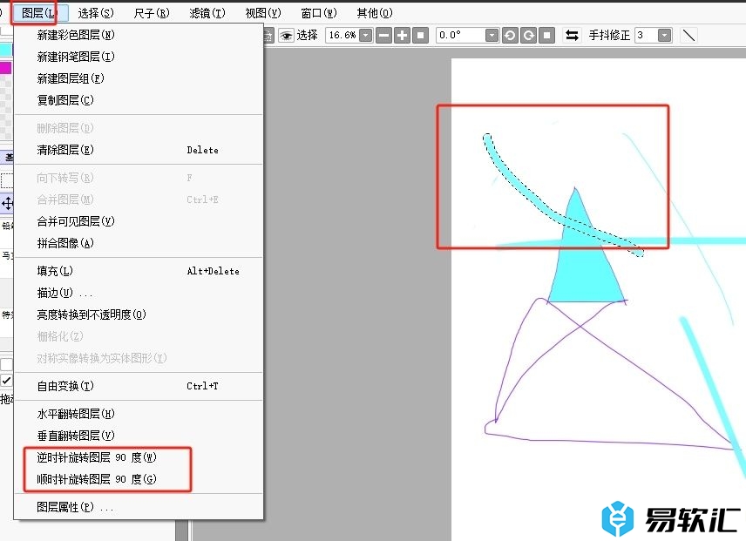Toggle the unchecked checkbox in left panel
The image size is (746, 541).
tap(6, 364)
